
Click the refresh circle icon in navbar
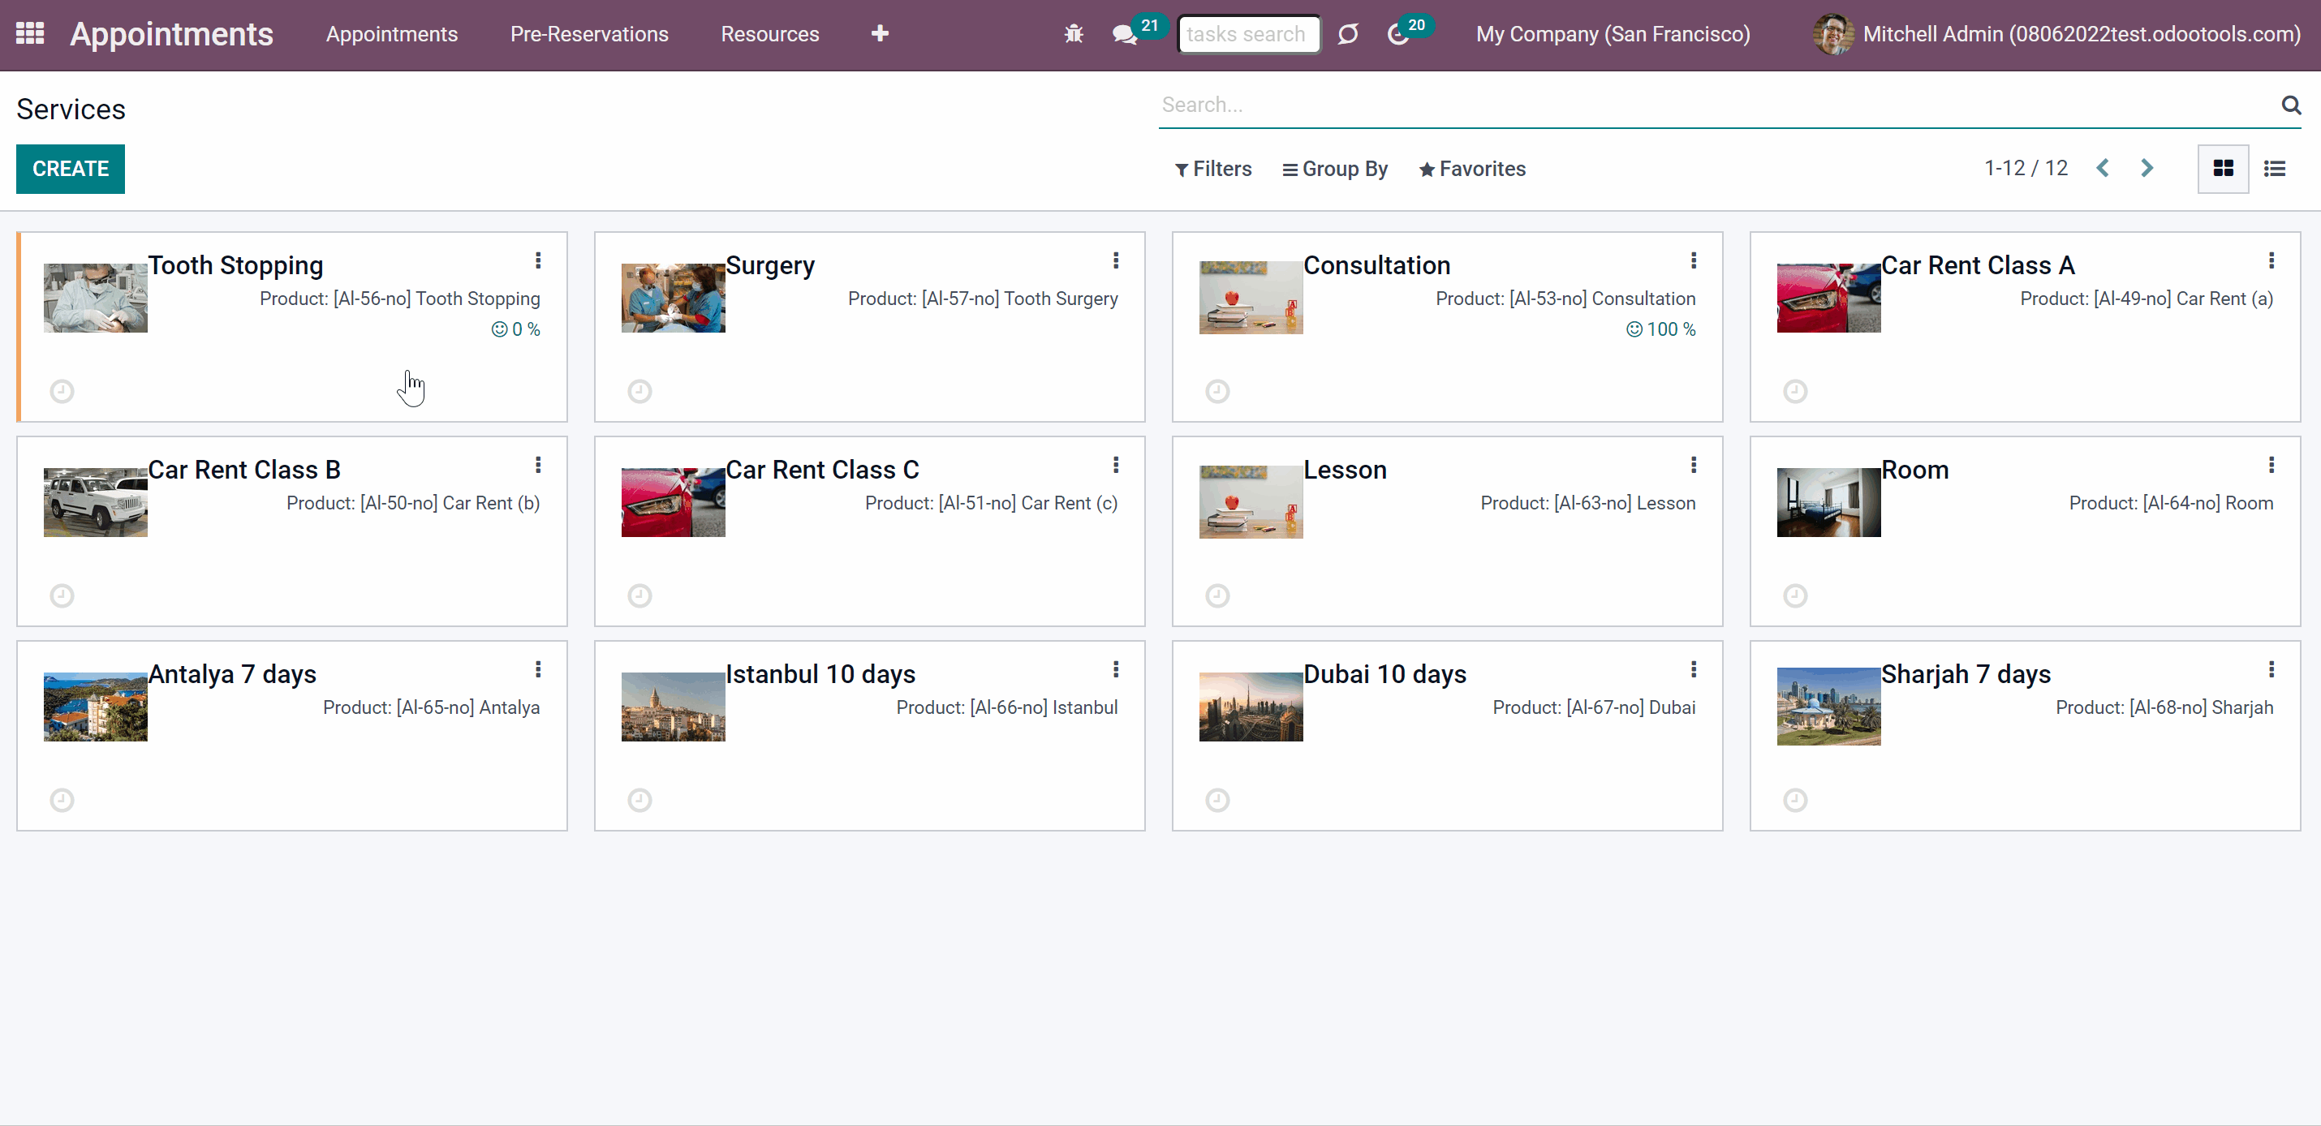click(1348, 34)
